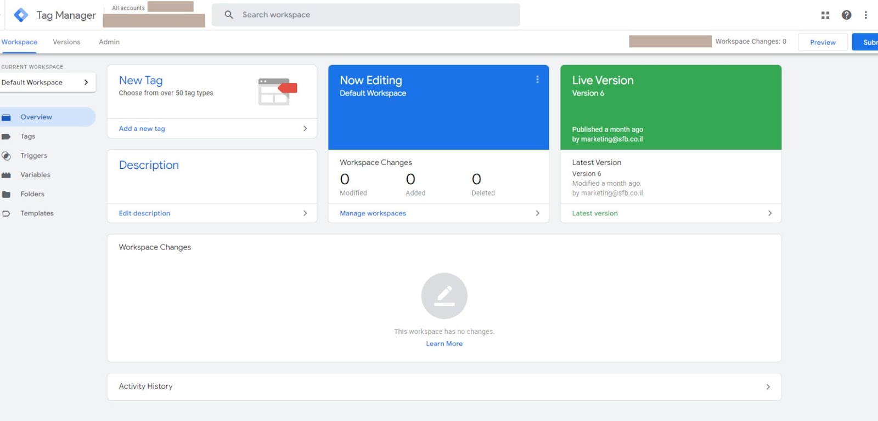Click the Modified count of 0
Image resolution: width=878 pixels, height=421 pixels.
click(x=345, y=179)
